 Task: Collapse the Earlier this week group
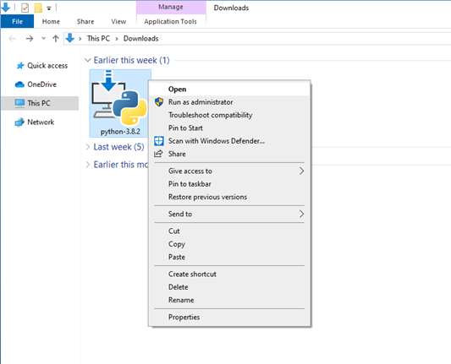click(x=87, y=60)
